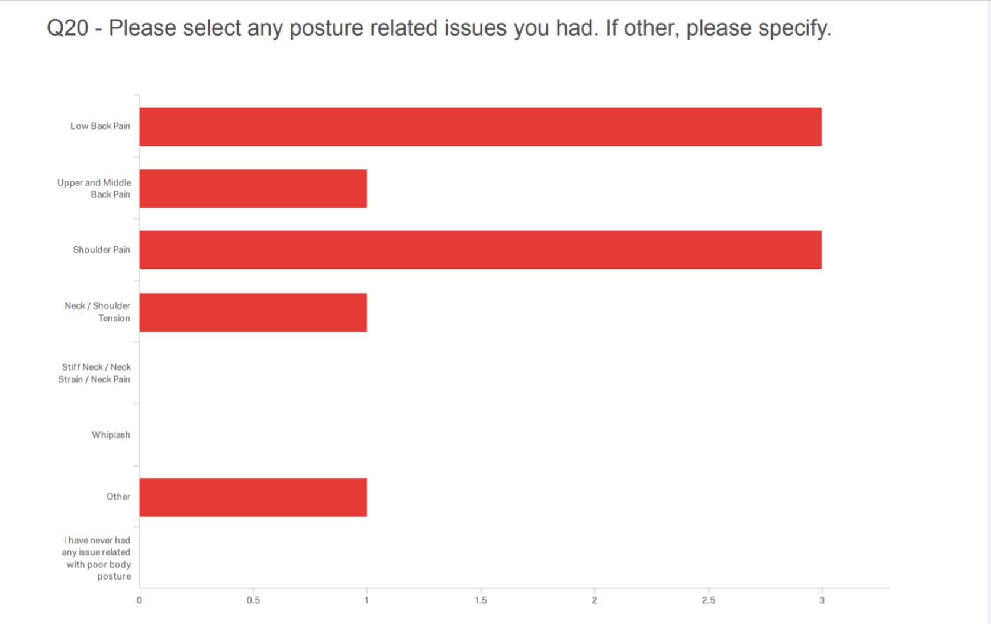Click the 3 tick label on x-axis
This screenshot has height=624, width=991.
822,600
